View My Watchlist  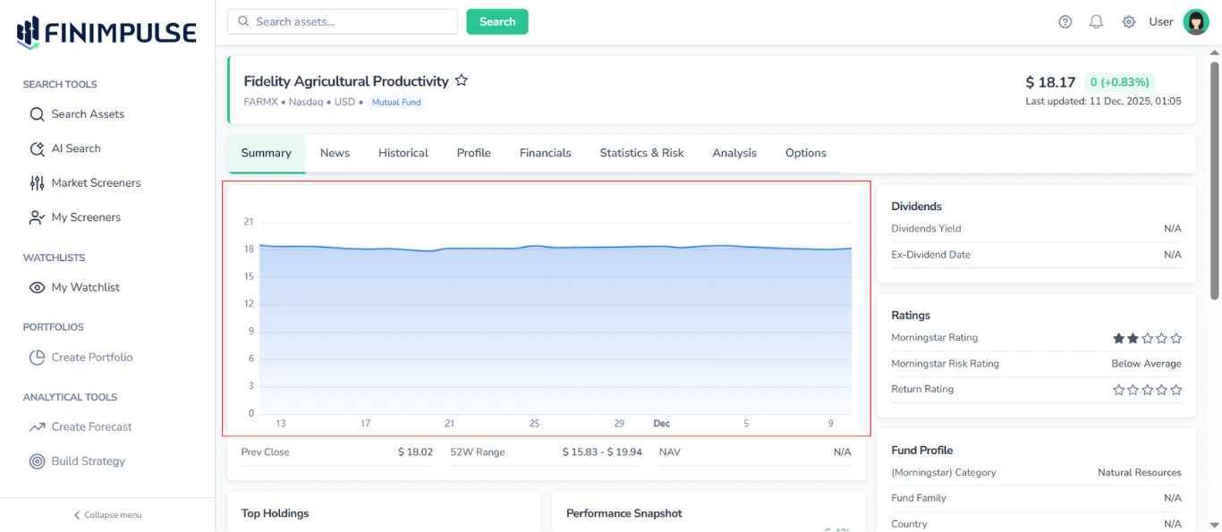[x=85, y=287]
